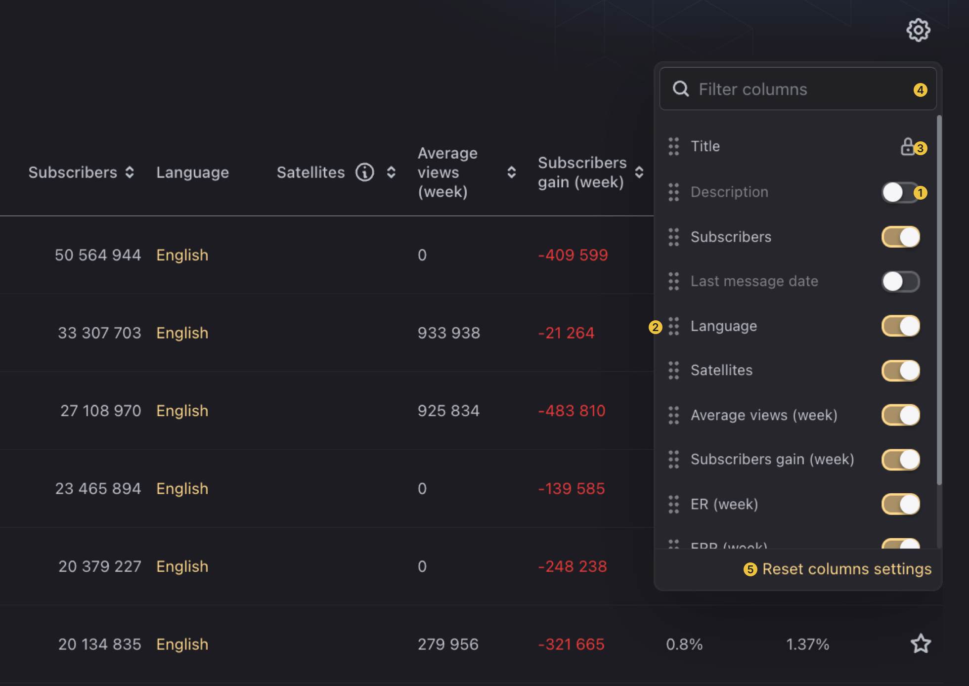The width and height of the screenshot is (969, 686).
Task: Turn off ER (week) column toggle
Action: 901,504
